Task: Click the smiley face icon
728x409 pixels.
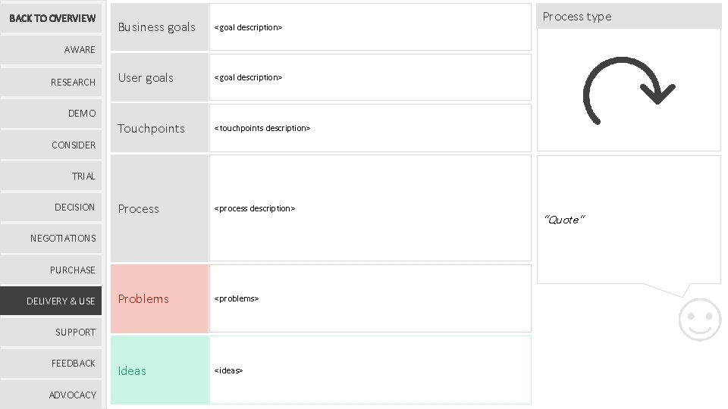Action: 699,319
